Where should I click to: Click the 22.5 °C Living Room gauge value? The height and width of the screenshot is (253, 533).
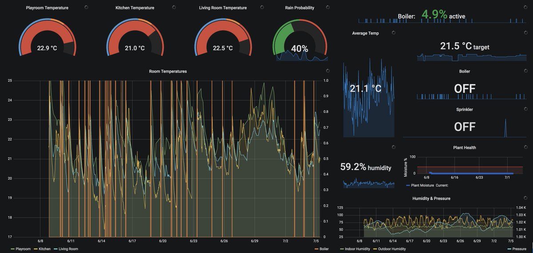pyautogui.click(x=223, y=48)
